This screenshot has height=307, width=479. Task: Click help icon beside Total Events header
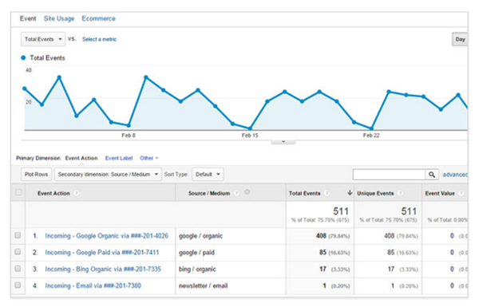(327, 193)
